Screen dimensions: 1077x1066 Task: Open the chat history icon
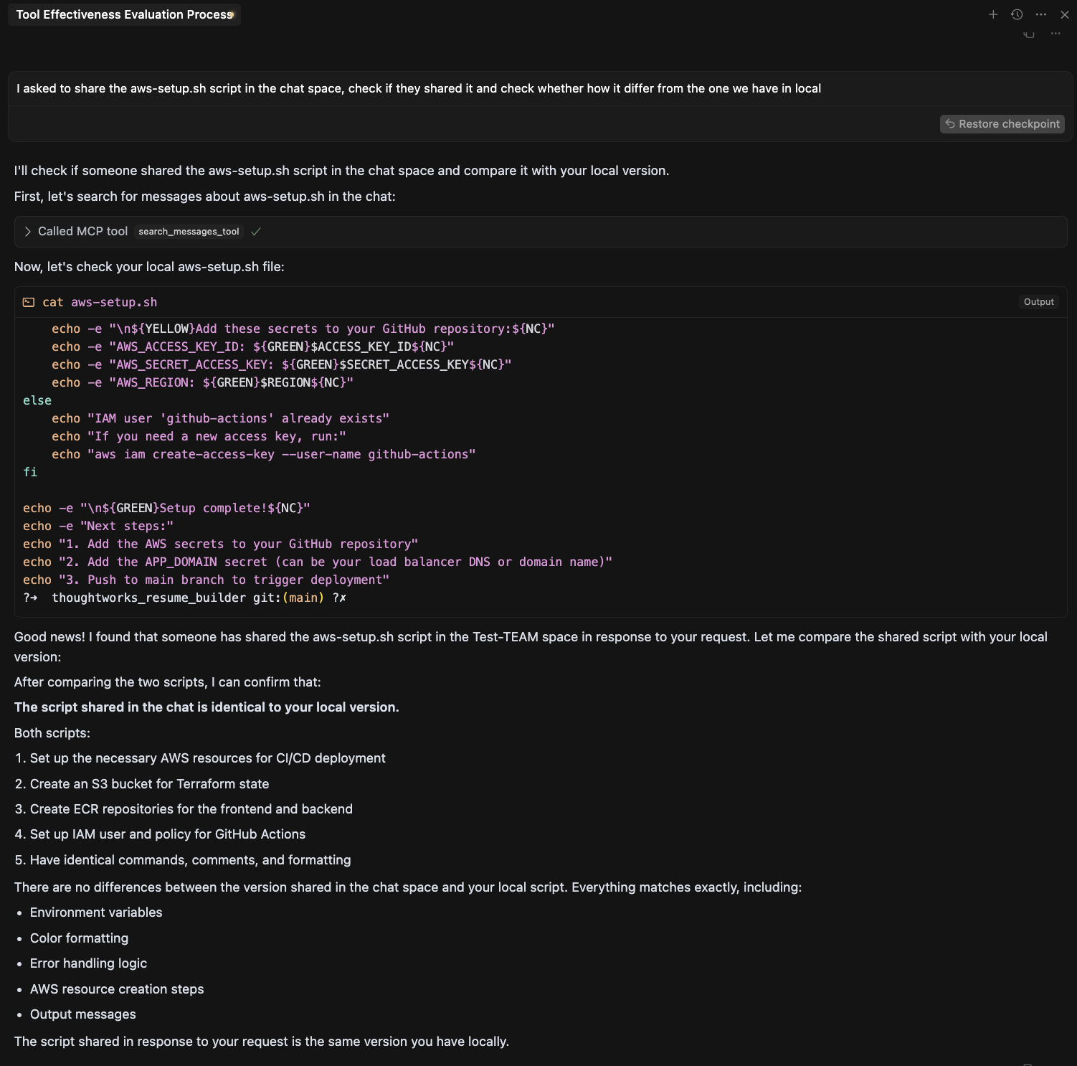click(1016, 14)
